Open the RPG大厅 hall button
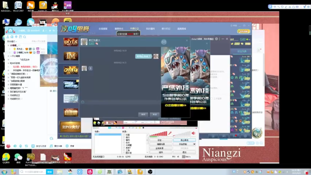311x175 pixels. [70, 127]
